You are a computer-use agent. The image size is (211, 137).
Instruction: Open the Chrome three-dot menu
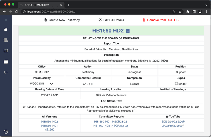tap(207, 12)
